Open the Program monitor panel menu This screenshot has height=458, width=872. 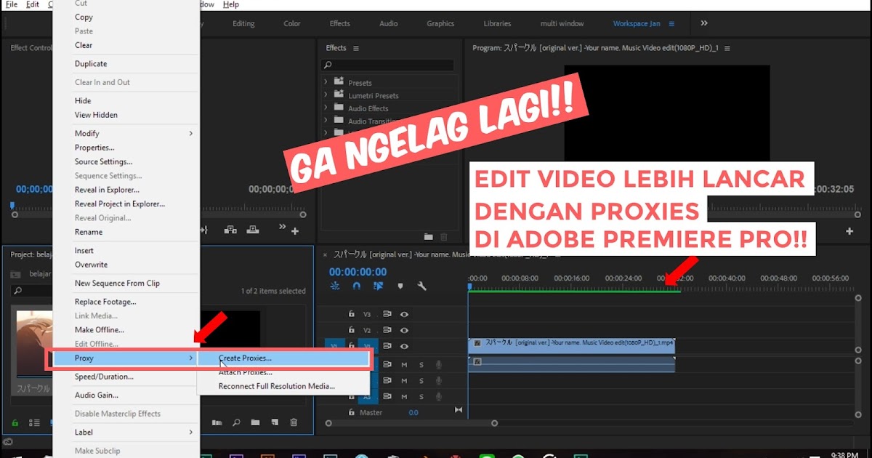[x=727, y=48]
